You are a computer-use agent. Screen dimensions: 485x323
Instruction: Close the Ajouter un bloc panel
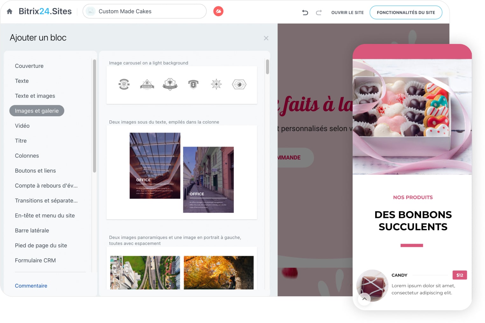(266, 38)
